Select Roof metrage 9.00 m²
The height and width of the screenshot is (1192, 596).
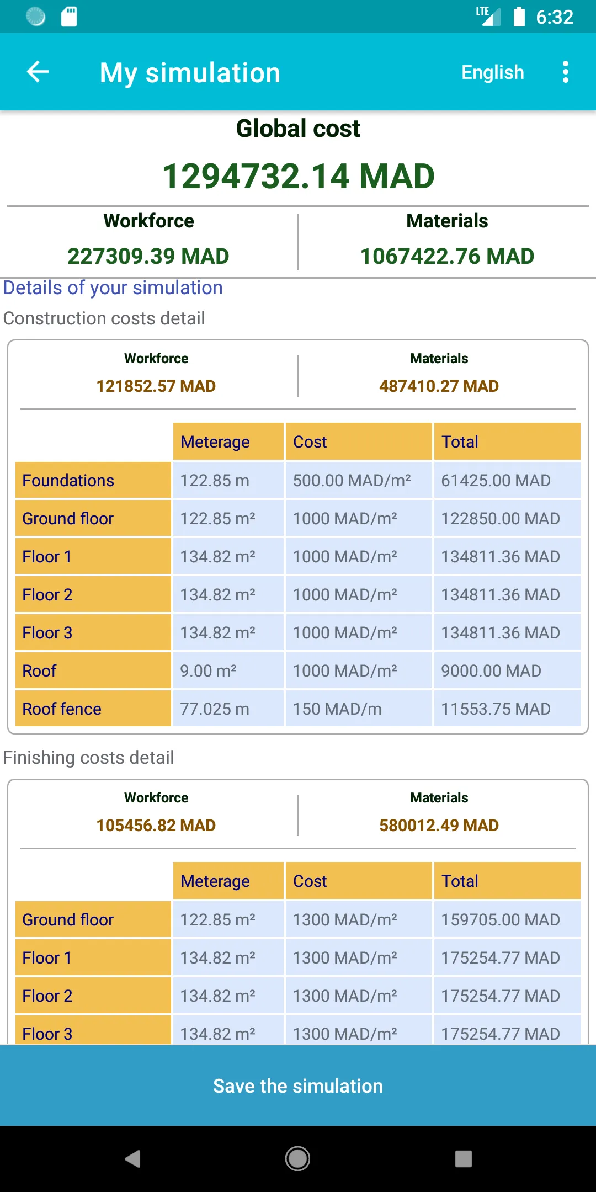point(228,670)
